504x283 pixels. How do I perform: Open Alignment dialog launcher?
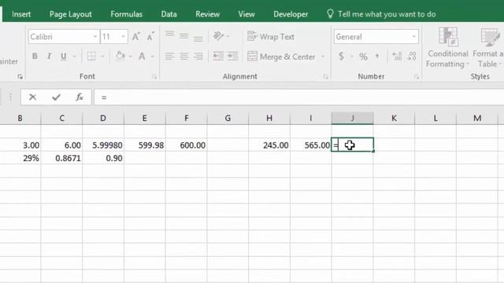pyautogui.click(x=325, y=77)
